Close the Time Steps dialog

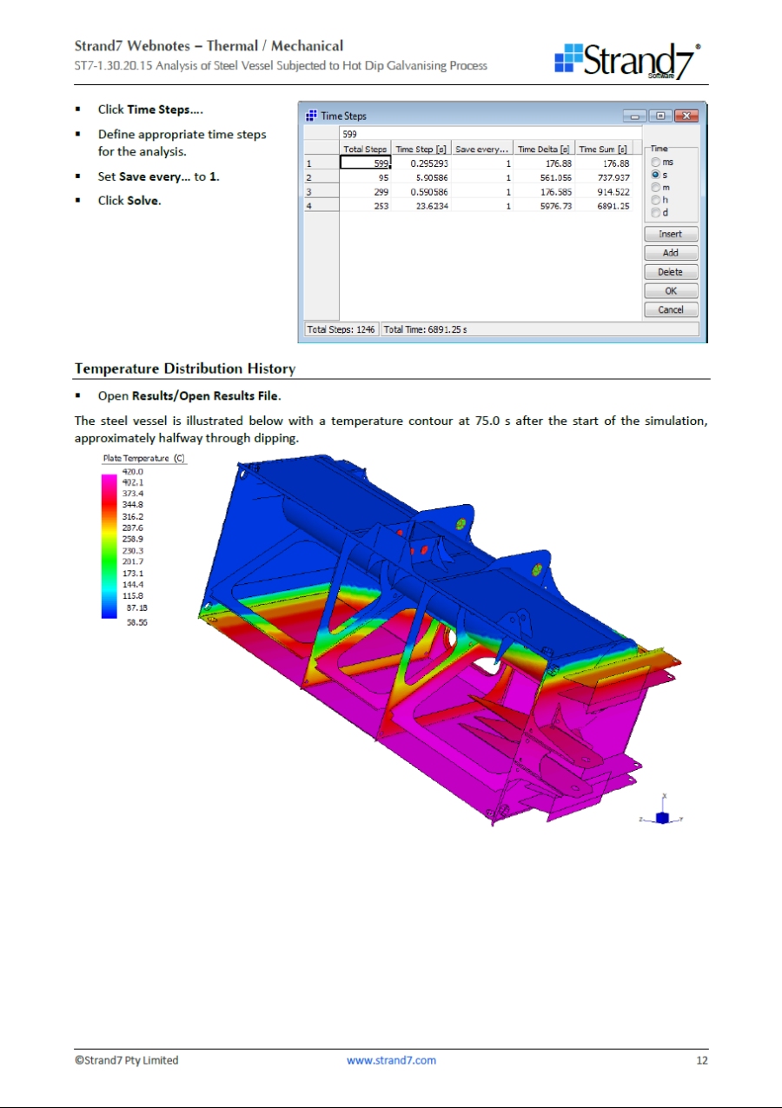(686, 116)
